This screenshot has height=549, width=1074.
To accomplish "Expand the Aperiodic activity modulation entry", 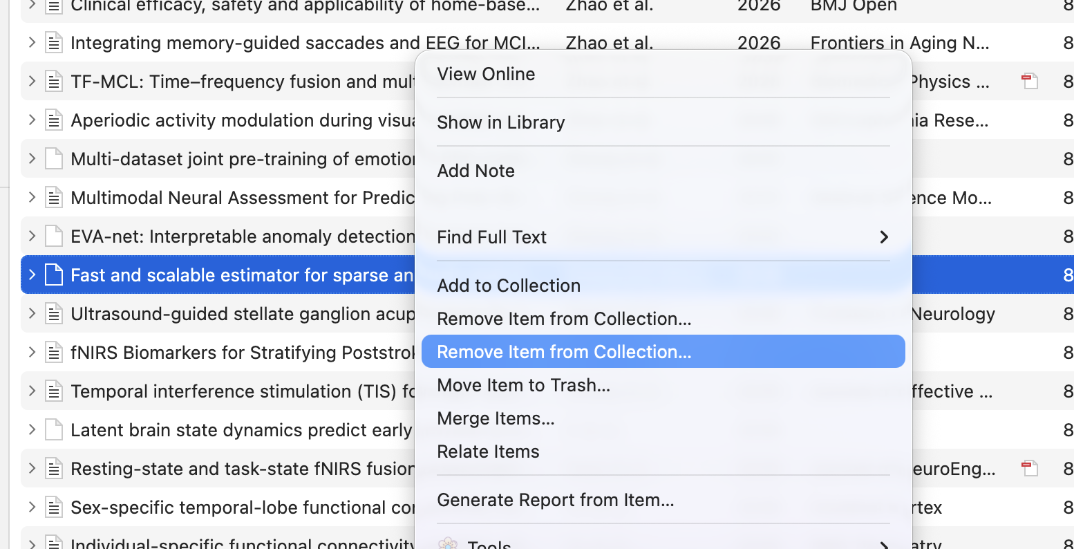I will click(x=32, y=120).
